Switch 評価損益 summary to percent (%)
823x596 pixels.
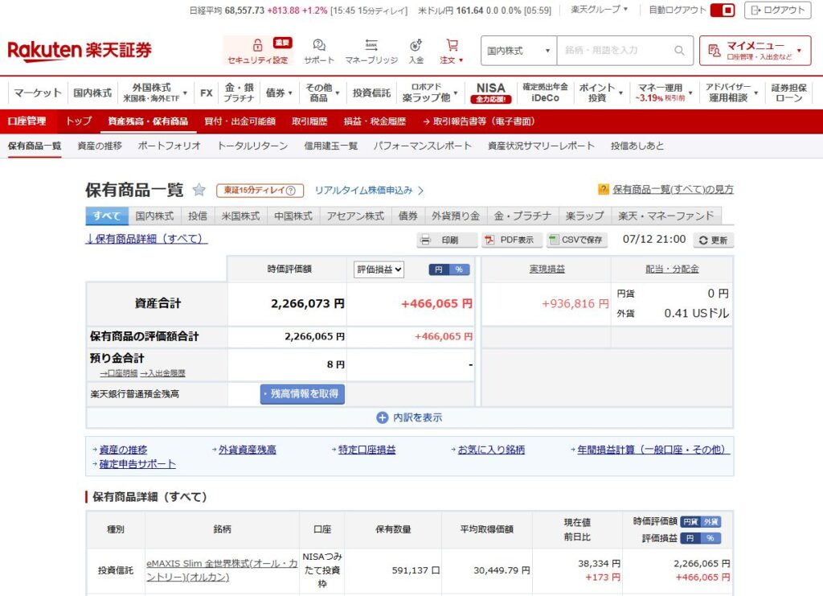click(x=459, y=269)
